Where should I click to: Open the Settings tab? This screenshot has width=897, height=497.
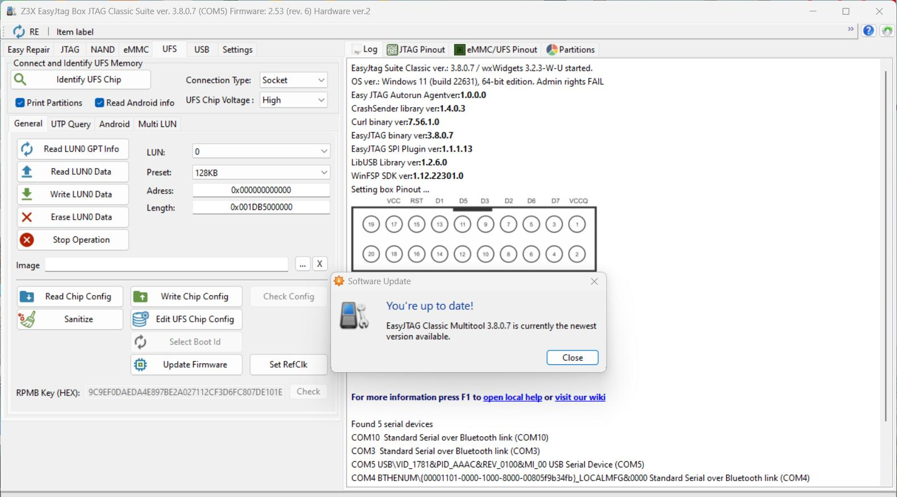(x=237, y=50)
